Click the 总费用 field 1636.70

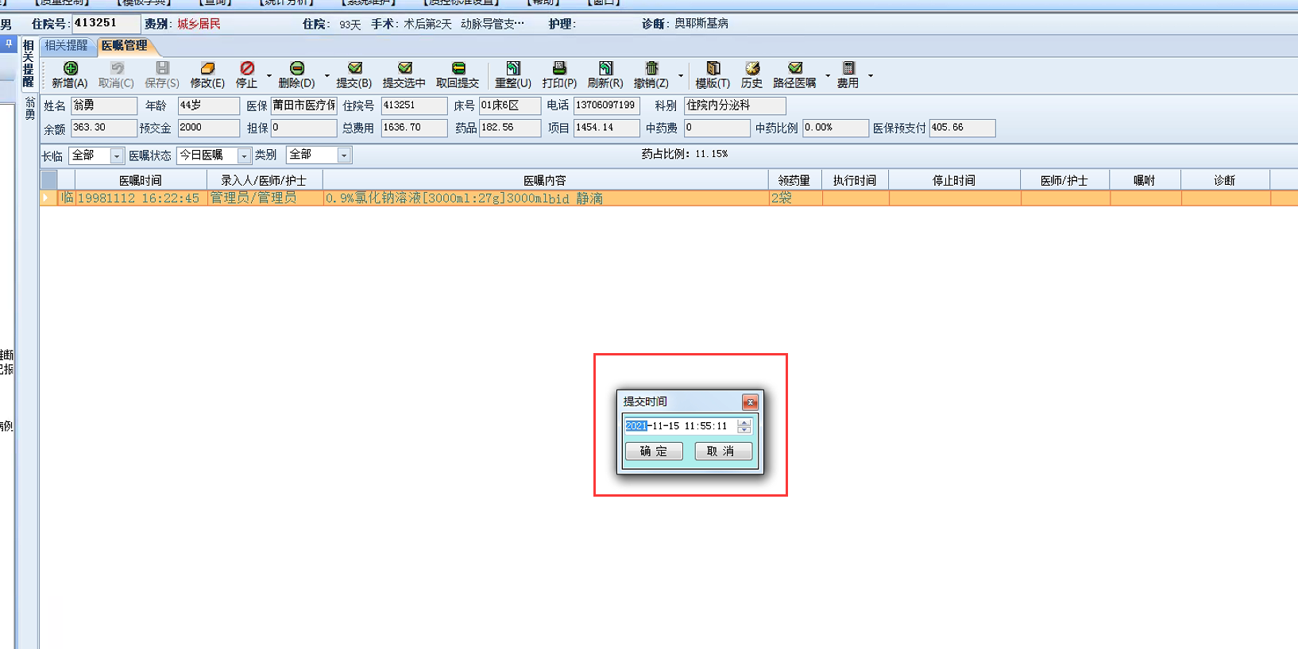click(414, 128)
